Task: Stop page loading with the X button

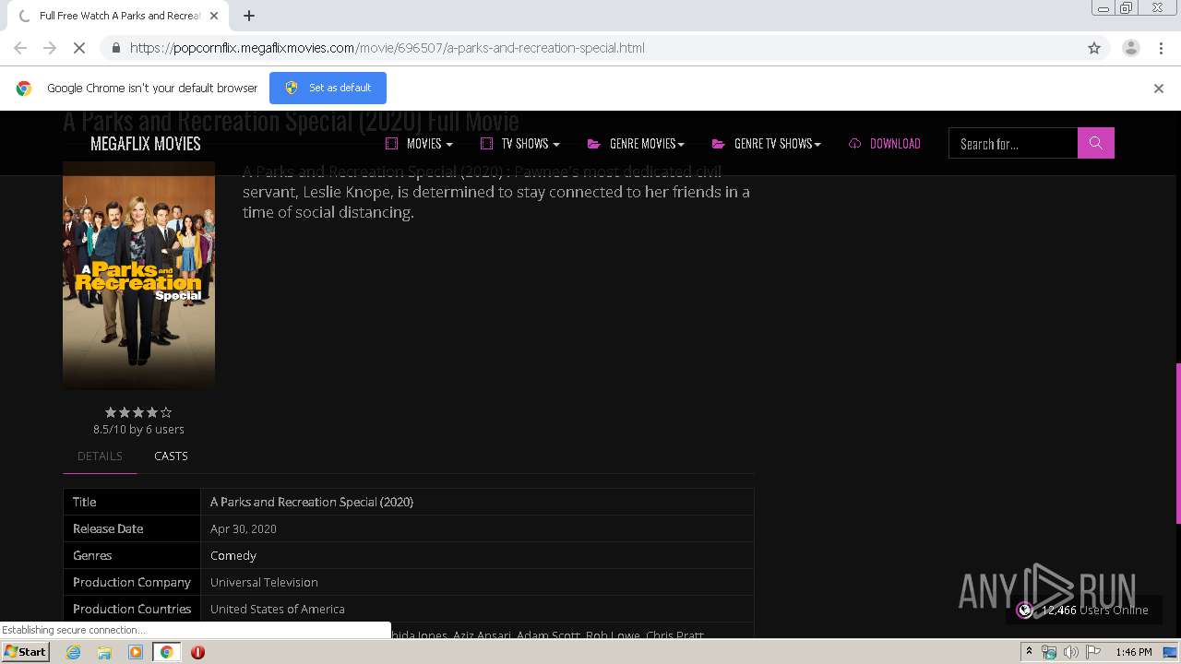Action: tap(79, 48)
